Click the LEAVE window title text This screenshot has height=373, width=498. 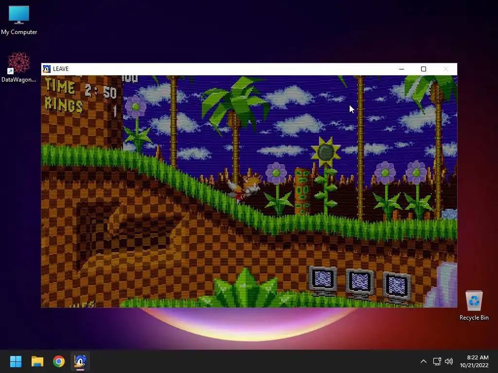[61, 69]
